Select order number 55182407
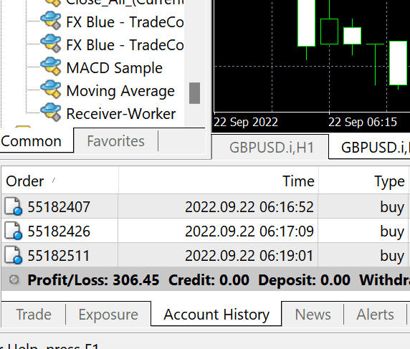This screenshot has height=349, width=410. [x=59, y=207]
